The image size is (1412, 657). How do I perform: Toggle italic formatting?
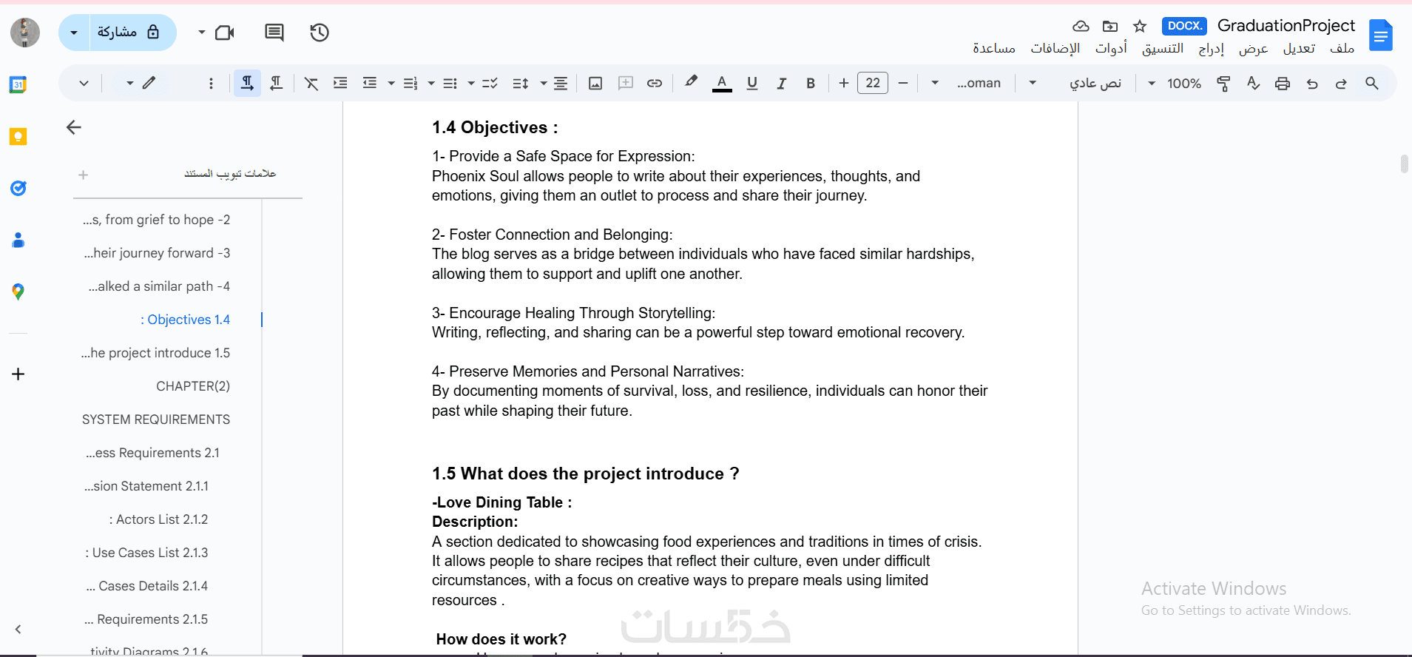pos(781,84)
